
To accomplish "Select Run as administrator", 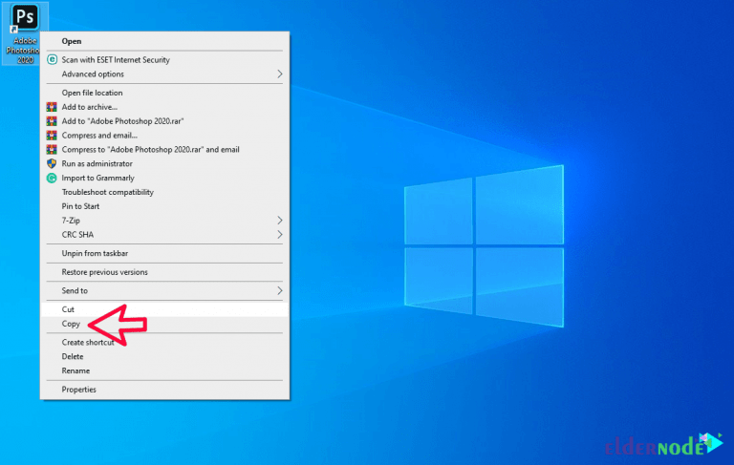I will (164, 163).
